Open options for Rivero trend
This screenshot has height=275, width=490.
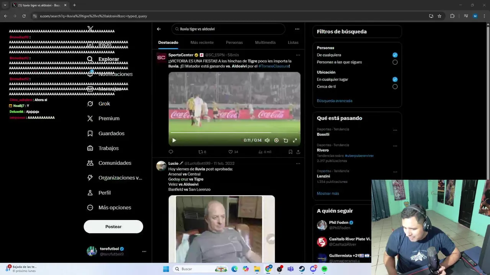point(395,146)
